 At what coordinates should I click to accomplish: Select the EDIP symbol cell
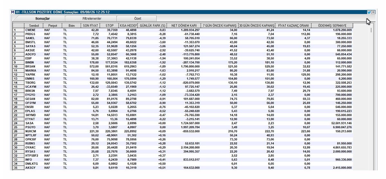tap(34, 58)
